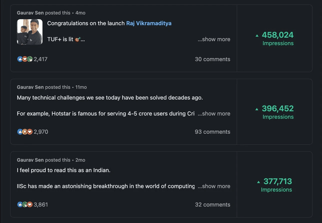The image size is (322, 223).
Task: View the 2,417 reactions count
Action: (40, 59)
